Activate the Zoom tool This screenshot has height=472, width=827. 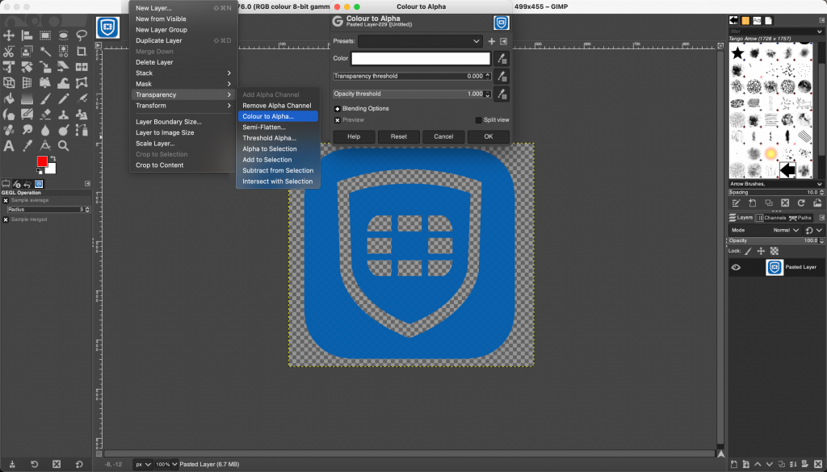(x=62, y=145)
